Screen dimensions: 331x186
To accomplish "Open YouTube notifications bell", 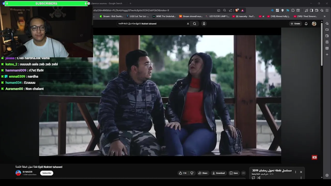I will click(306, 24).
